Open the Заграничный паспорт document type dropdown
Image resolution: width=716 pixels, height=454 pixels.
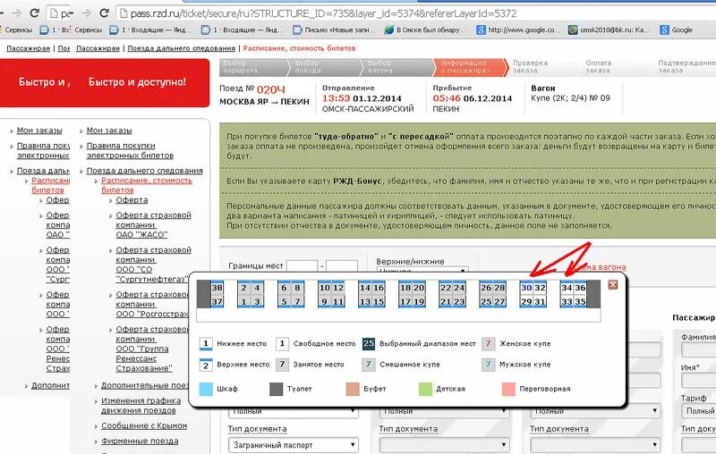click(294, 445)
